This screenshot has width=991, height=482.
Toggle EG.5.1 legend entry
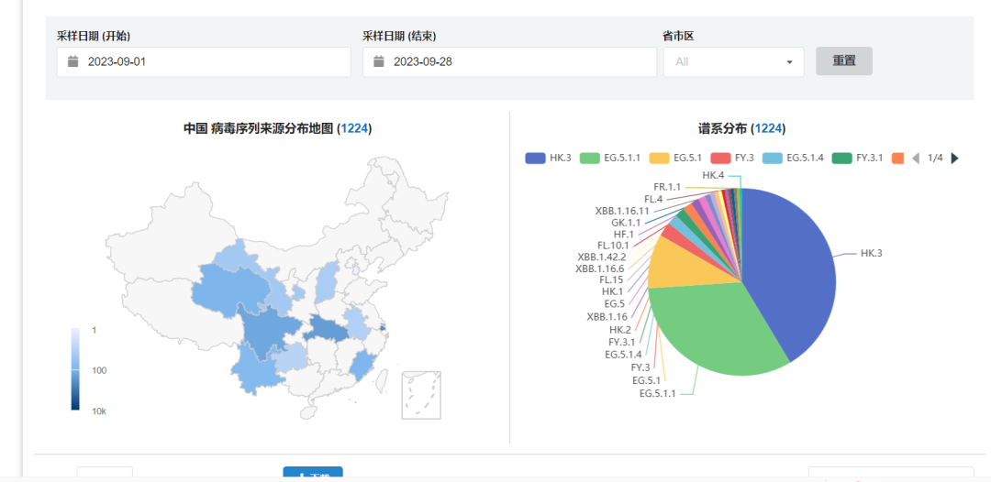click(x=675, y=159)
